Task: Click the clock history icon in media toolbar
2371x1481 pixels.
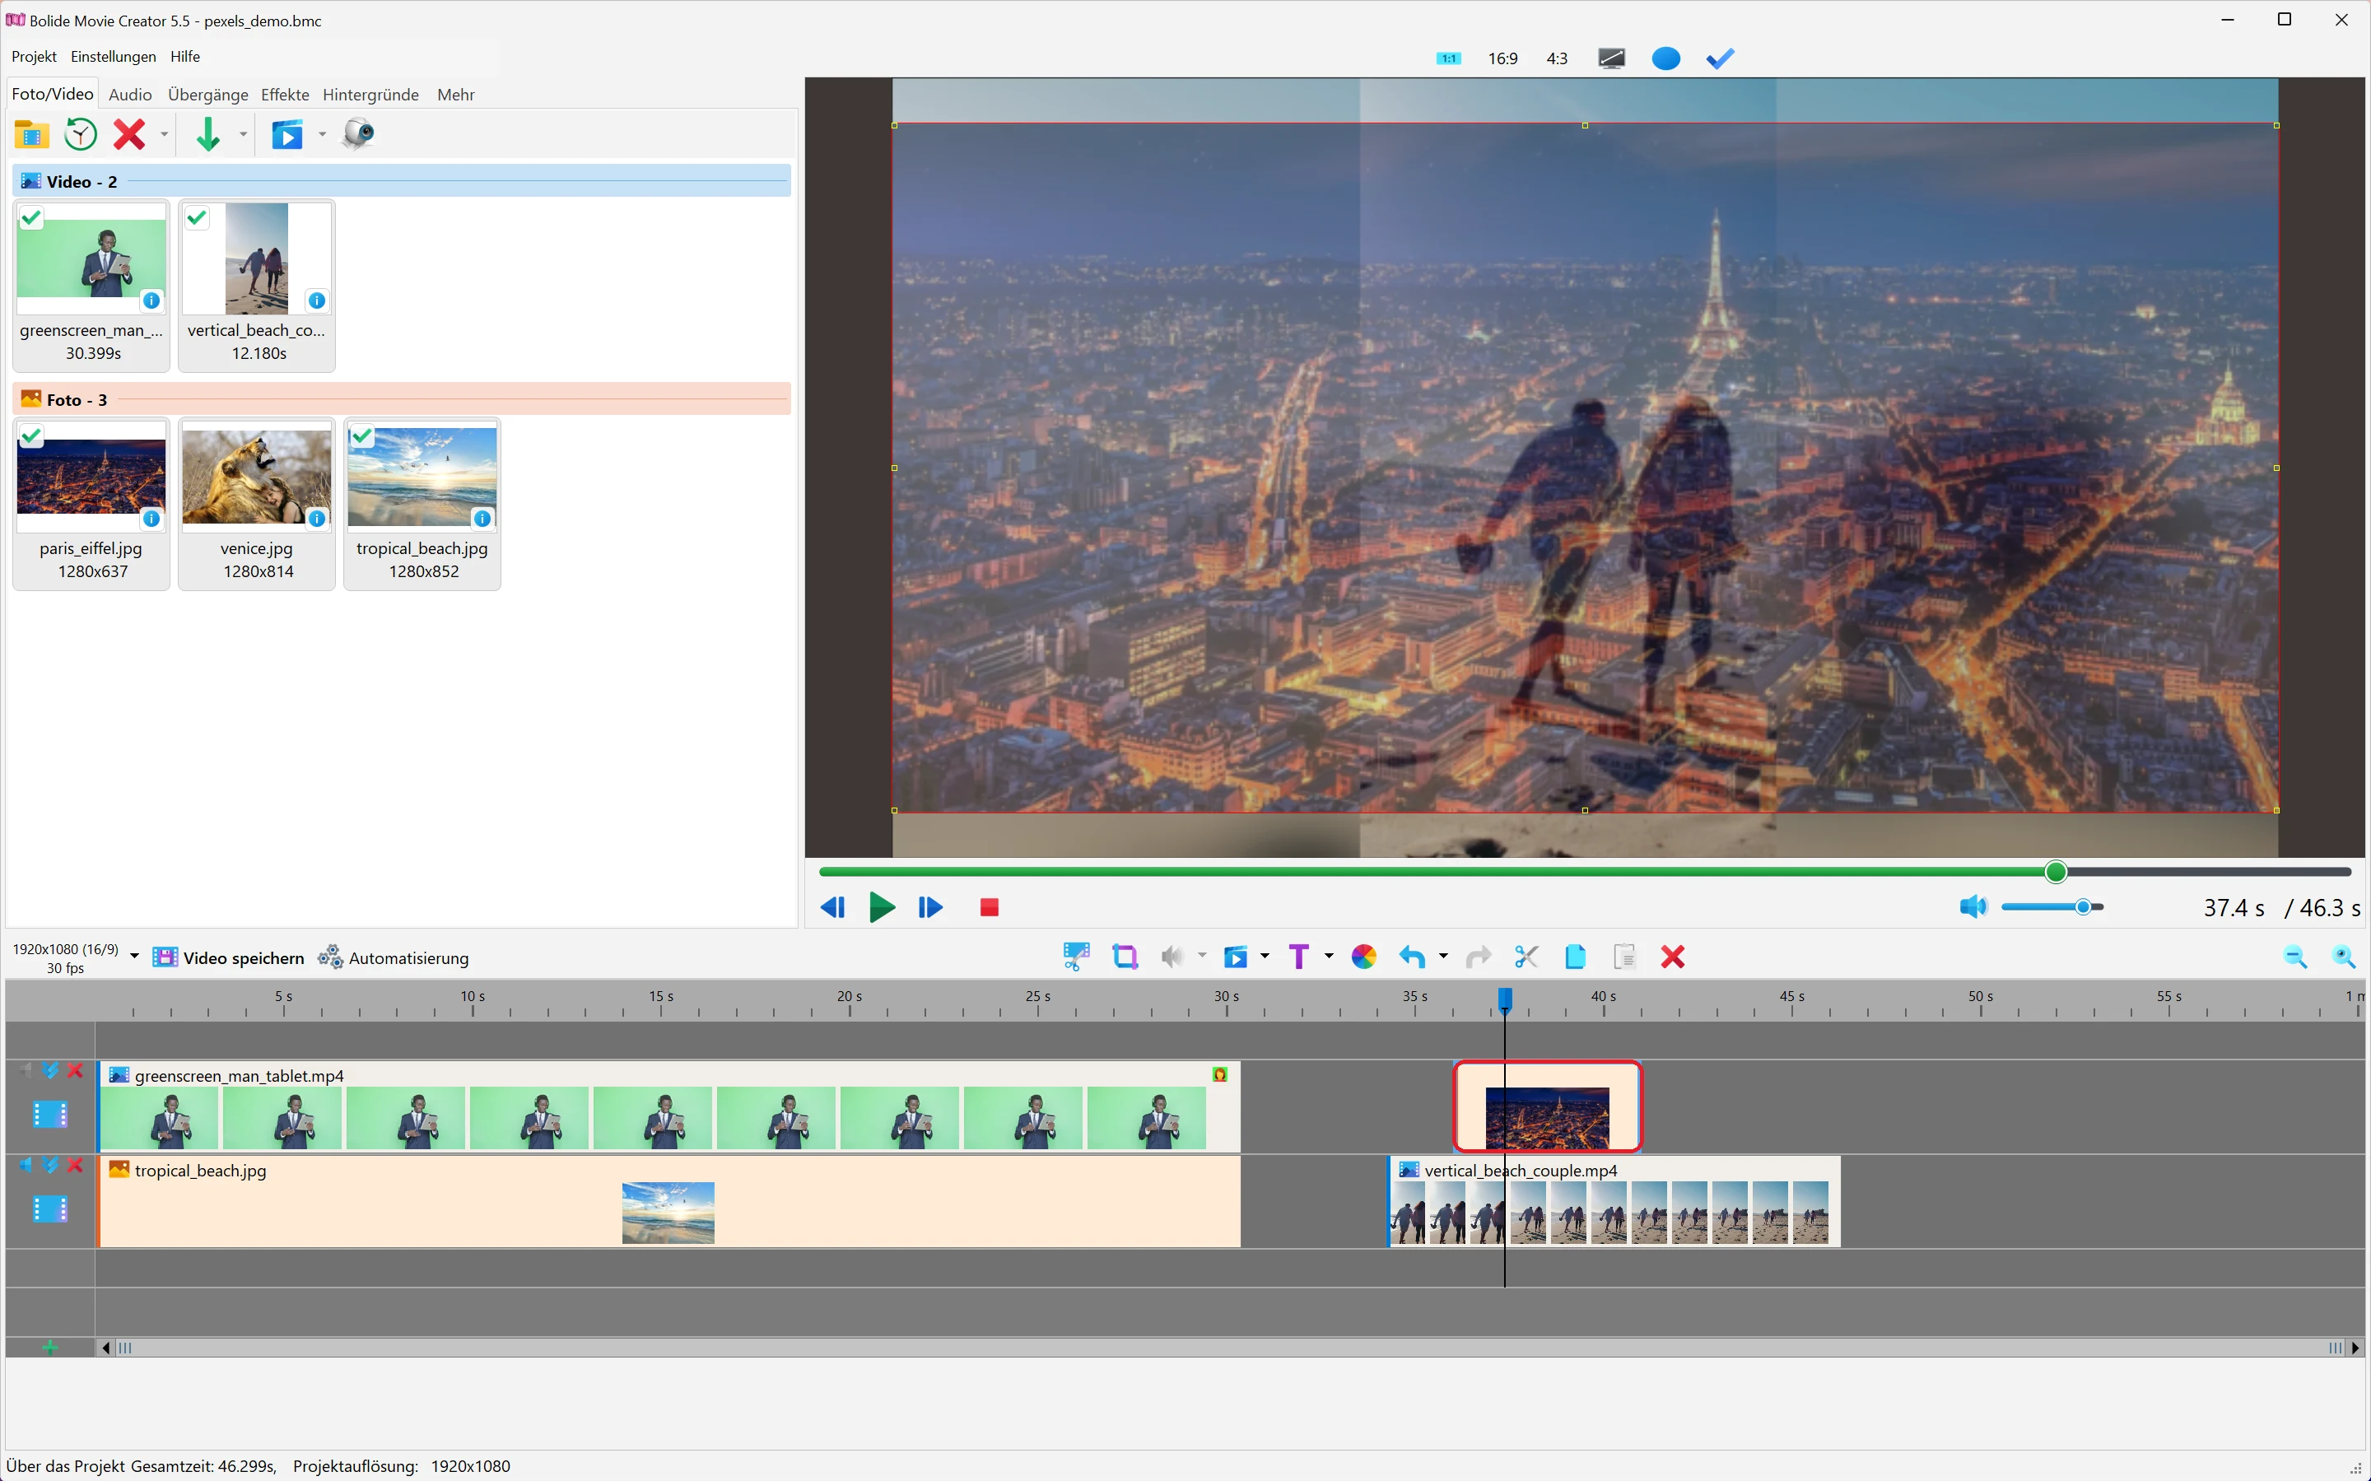Action: pyautogui.click(x=81, y=134)
